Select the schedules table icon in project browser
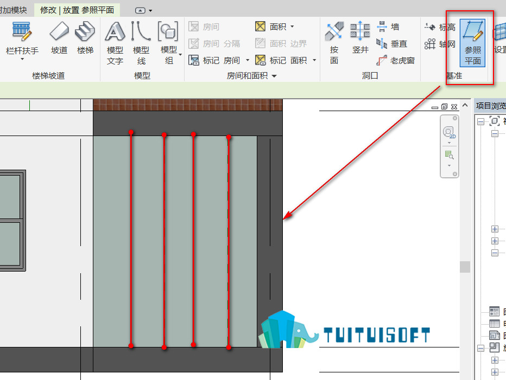The image size is (506, 380). tap(495, 323)
